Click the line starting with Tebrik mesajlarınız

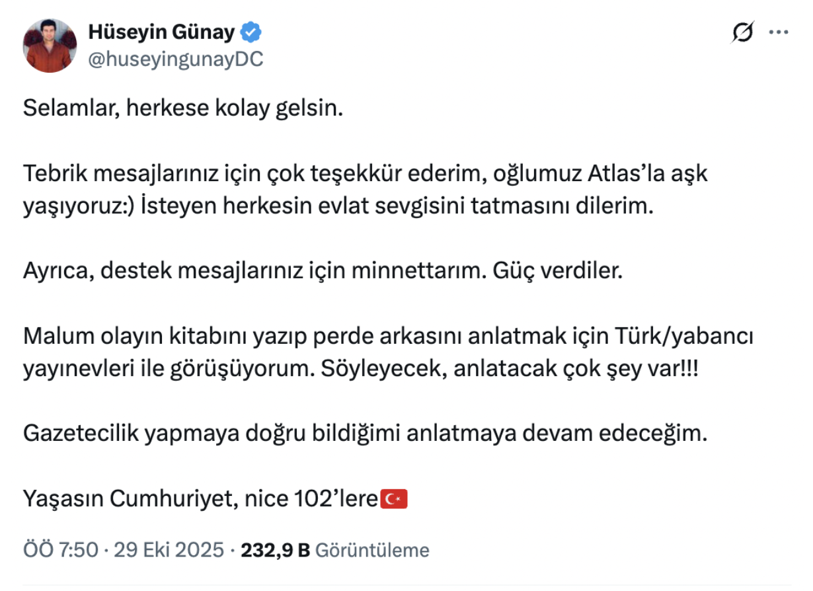[365, 174]
